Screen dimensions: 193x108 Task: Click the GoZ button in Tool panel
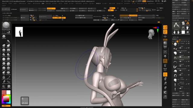pos(174,14)
